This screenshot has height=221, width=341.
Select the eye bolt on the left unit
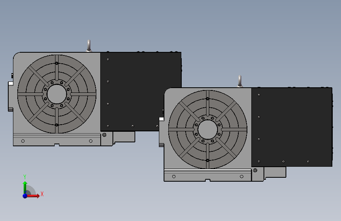[x=89, y=46]
